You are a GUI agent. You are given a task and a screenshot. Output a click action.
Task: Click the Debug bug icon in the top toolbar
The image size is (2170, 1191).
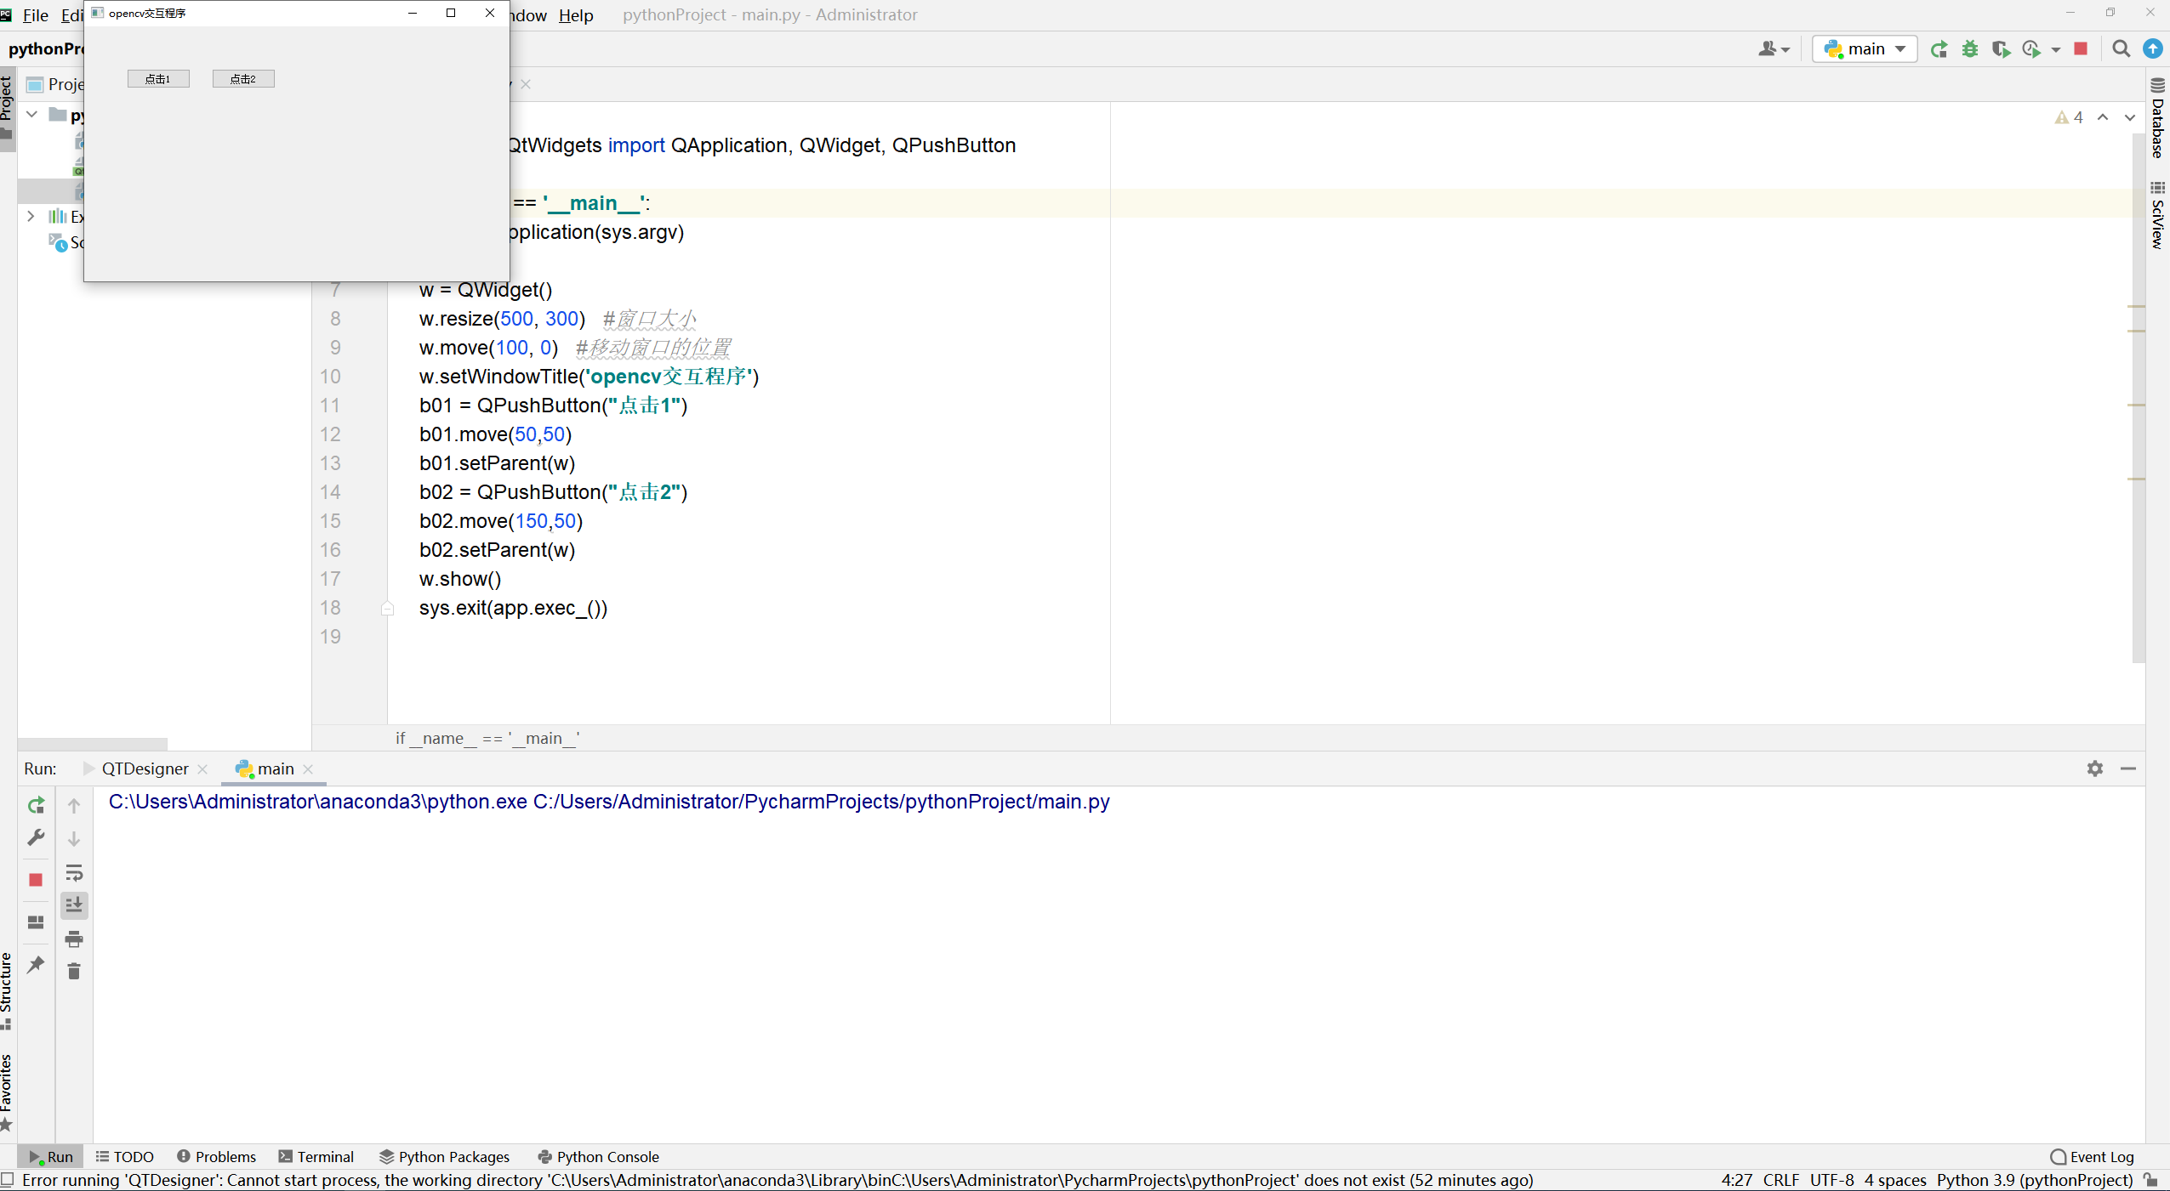click(1970, 49)
